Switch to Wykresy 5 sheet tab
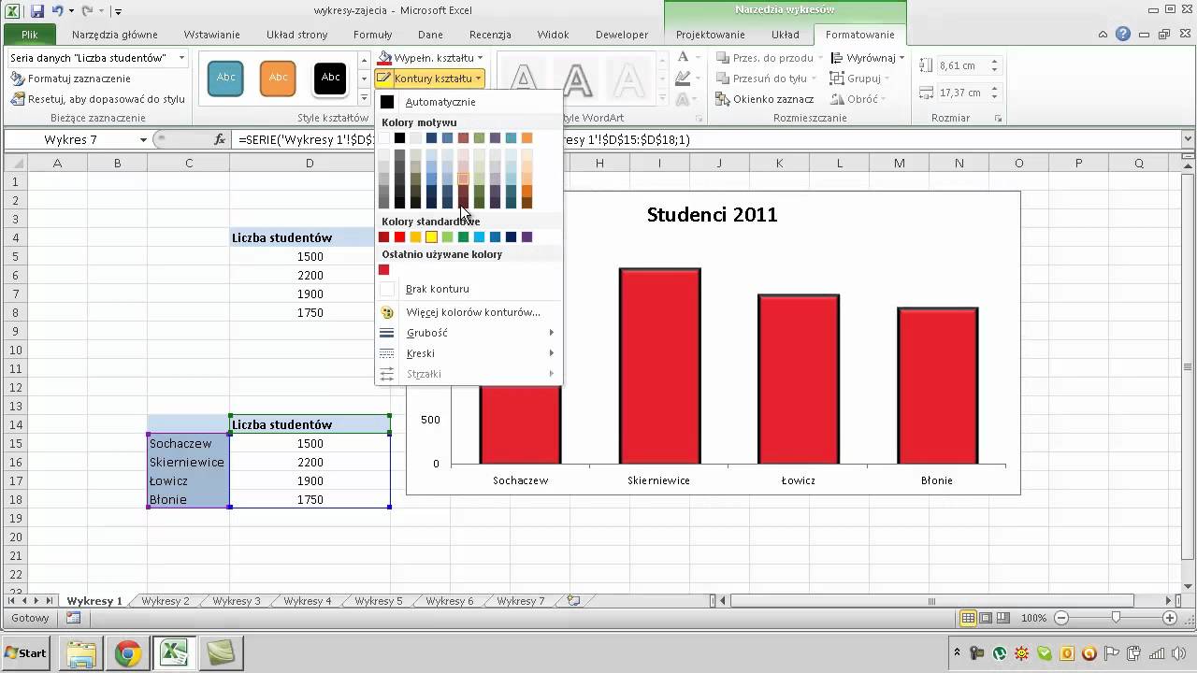Image resolution: width=1197 pixels, height=673 pixels. tap(379, 601)
